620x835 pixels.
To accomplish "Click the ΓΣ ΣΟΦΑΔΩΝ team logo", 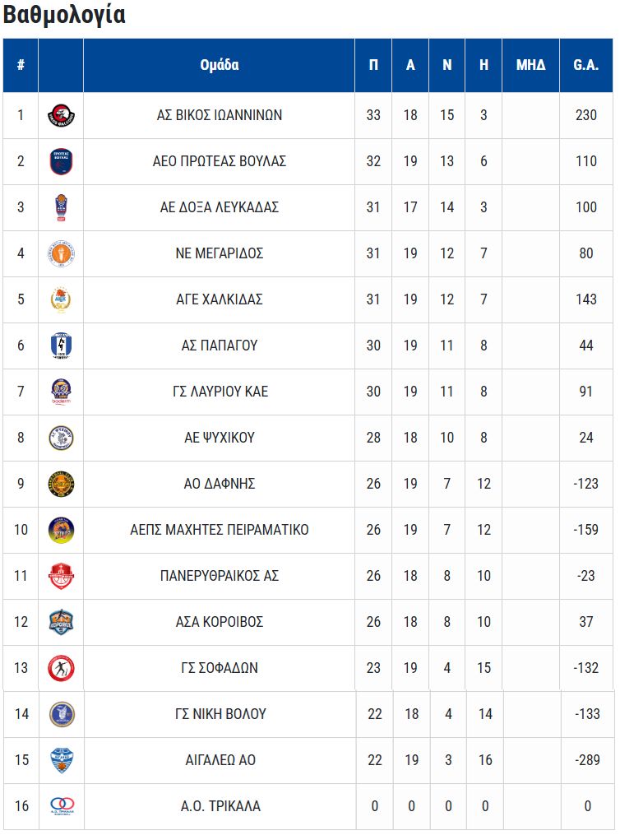I will pyautogui.click(x=62, y=669).
